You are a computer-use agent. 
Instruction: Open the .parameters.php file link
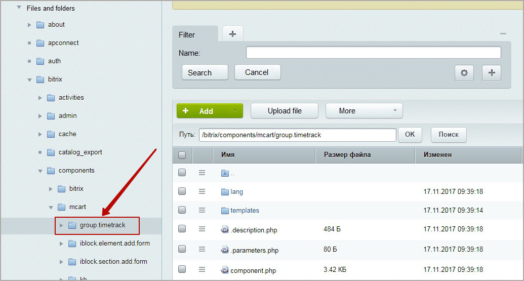pyautogui.click(x=255, y=251)
